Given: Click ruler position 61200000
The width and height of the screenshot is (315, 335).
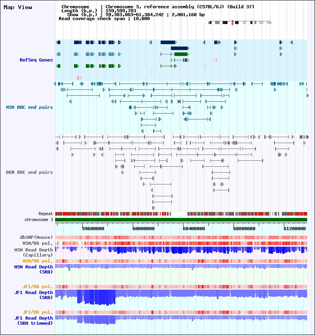Looking at the screenshot, I should tap(295, 229).
